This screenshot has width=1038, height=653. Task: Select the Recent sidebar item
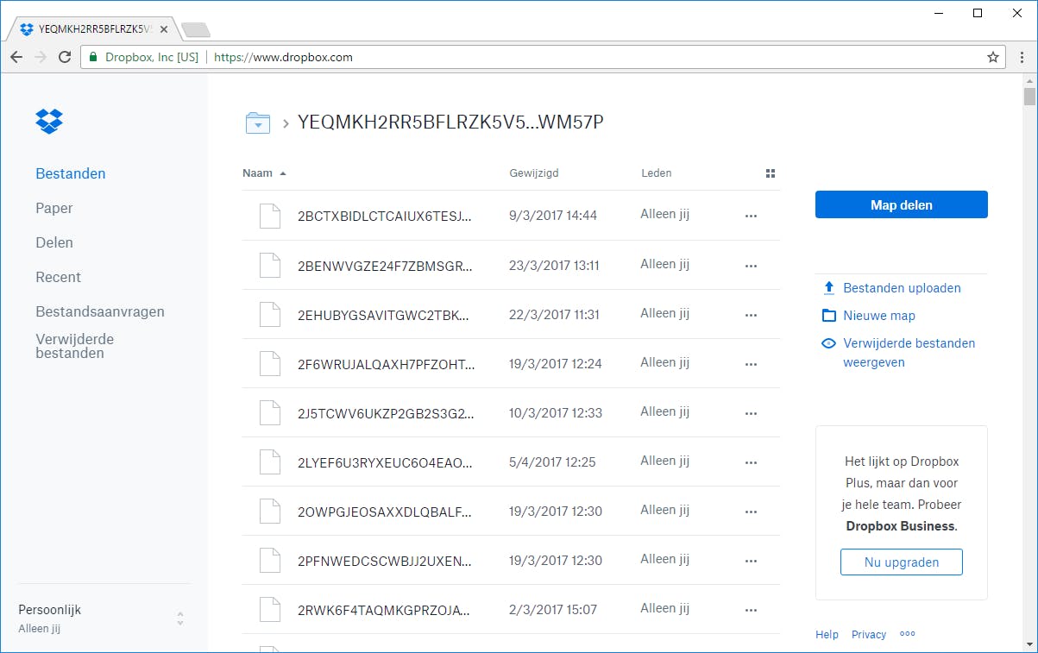coord(58,277)
